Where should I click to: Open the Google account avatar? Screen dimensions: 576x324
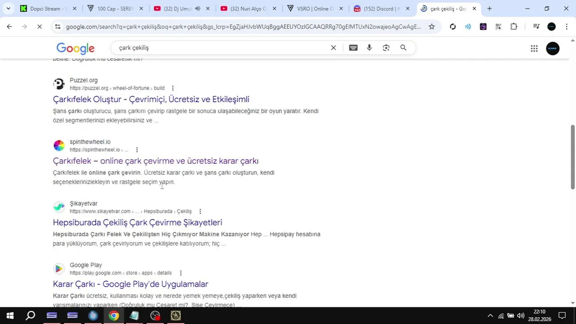[x=553, y=49]
